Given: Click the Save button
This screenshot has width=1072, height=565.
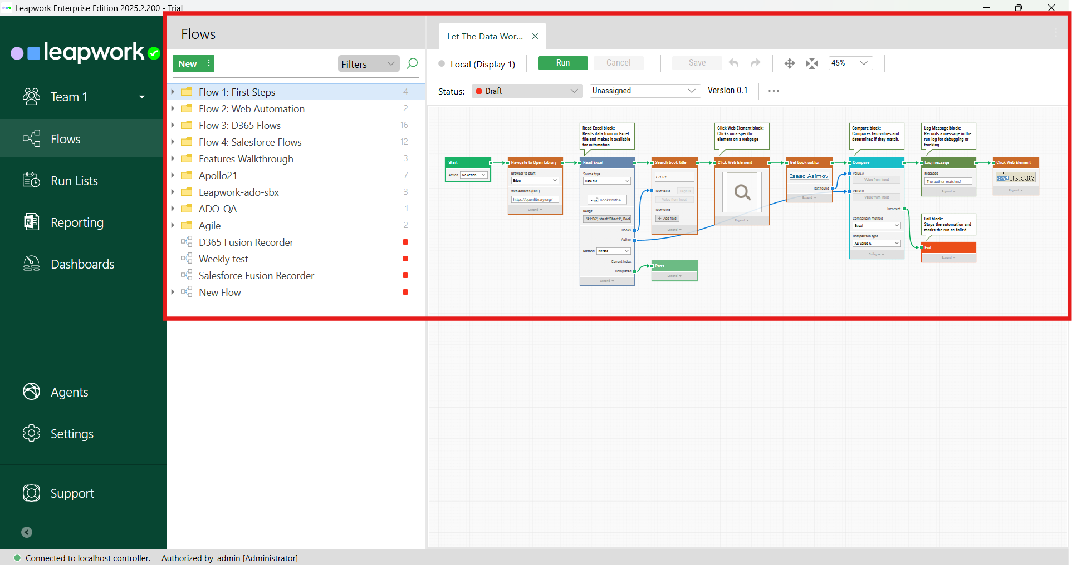Looking at the screenshot, I should pyautogui.click(x=697, y=63).
